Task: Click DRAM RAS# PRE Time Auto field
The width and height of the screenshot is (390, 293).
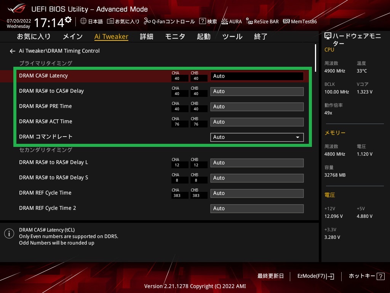Action: point(257,107)
